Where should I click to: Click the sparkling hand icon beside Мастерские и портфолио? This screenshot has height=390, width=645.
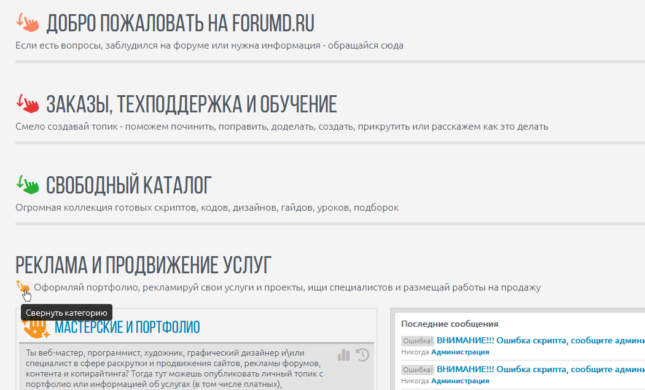[36, 328]
